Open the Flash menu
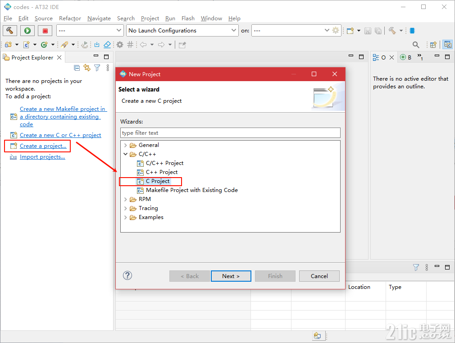This screenshot has height=343, width=455. coord(188,18)
